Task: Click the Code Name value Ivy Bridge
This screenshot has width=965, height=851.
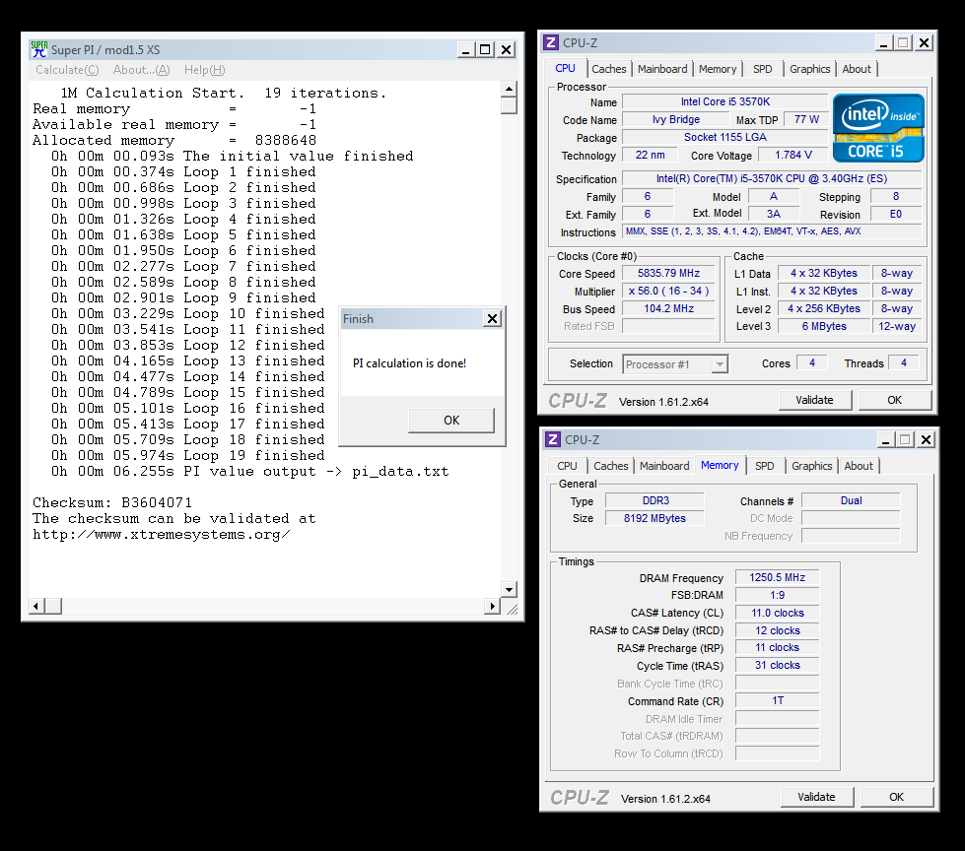Action: tap(676, 119)
